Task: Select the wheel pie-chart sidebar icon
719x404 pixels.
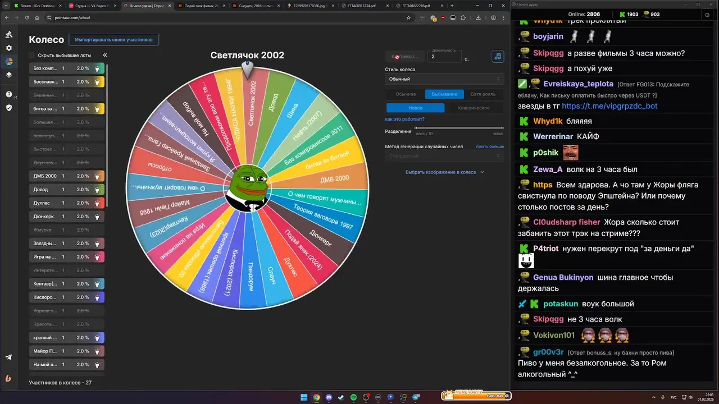Action: pos(8,61)
